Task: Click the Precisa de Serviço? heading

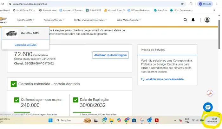Action: [153, 50]
